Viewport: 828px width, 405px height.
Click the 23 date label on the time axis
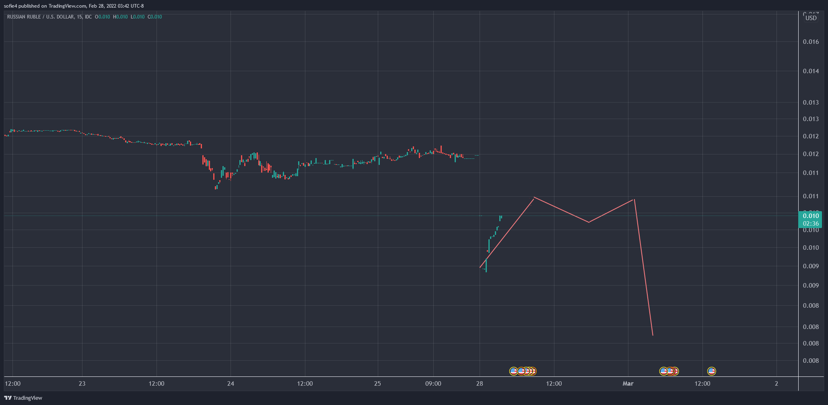(82, 384)
